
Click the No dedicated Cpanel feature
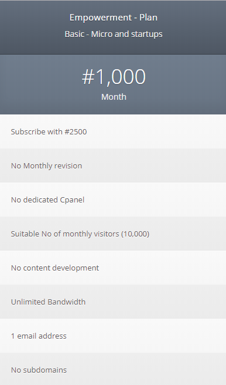pos(113,200)
